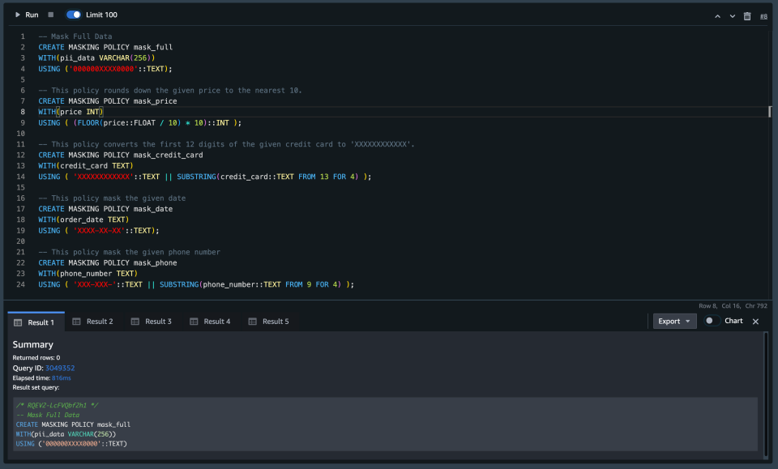The image size is (778, 469).
Task: Switch to the Result 1 tab
Action: tap(36, 322)
